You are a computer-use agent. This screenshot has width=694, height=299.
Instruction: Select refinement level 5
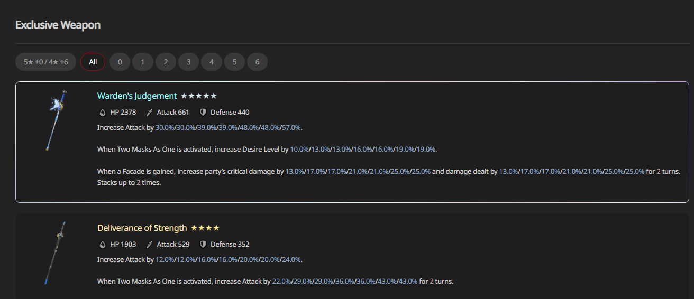(x=234, y=62)
